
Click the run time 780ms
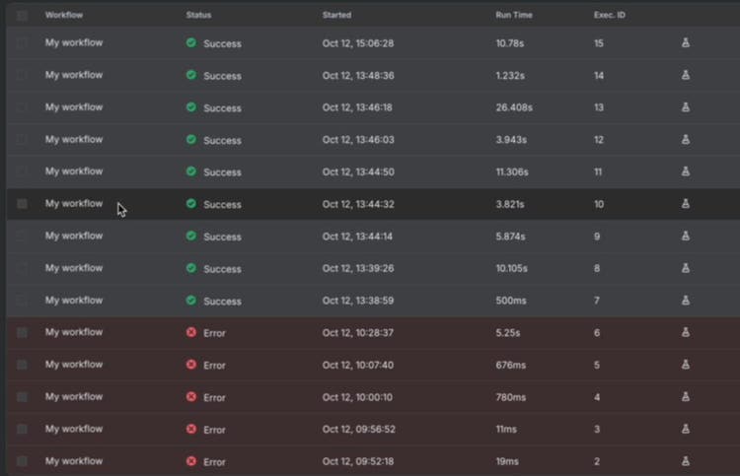(511, 397)
